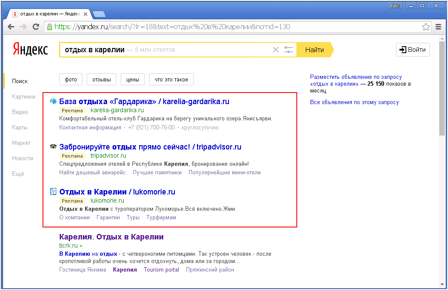The width and height of the screenshot is (448, 290).
Task: Click the search input field text
Action: pyautogui.click(x=94, y=50)
